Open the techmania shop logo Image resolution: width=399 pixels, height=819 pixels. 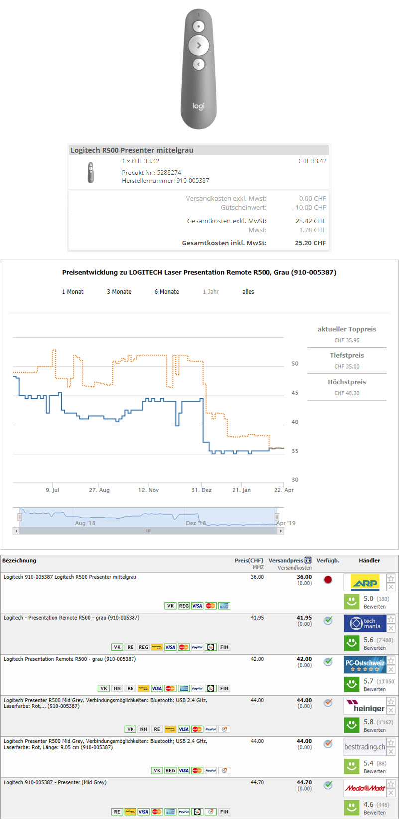(x=364, y=623)
